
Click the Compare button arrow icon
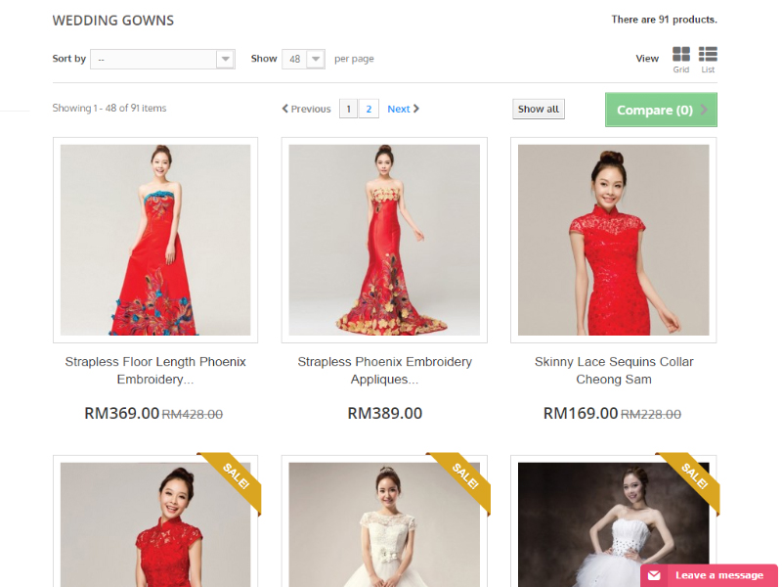click(x=704, y=110)
